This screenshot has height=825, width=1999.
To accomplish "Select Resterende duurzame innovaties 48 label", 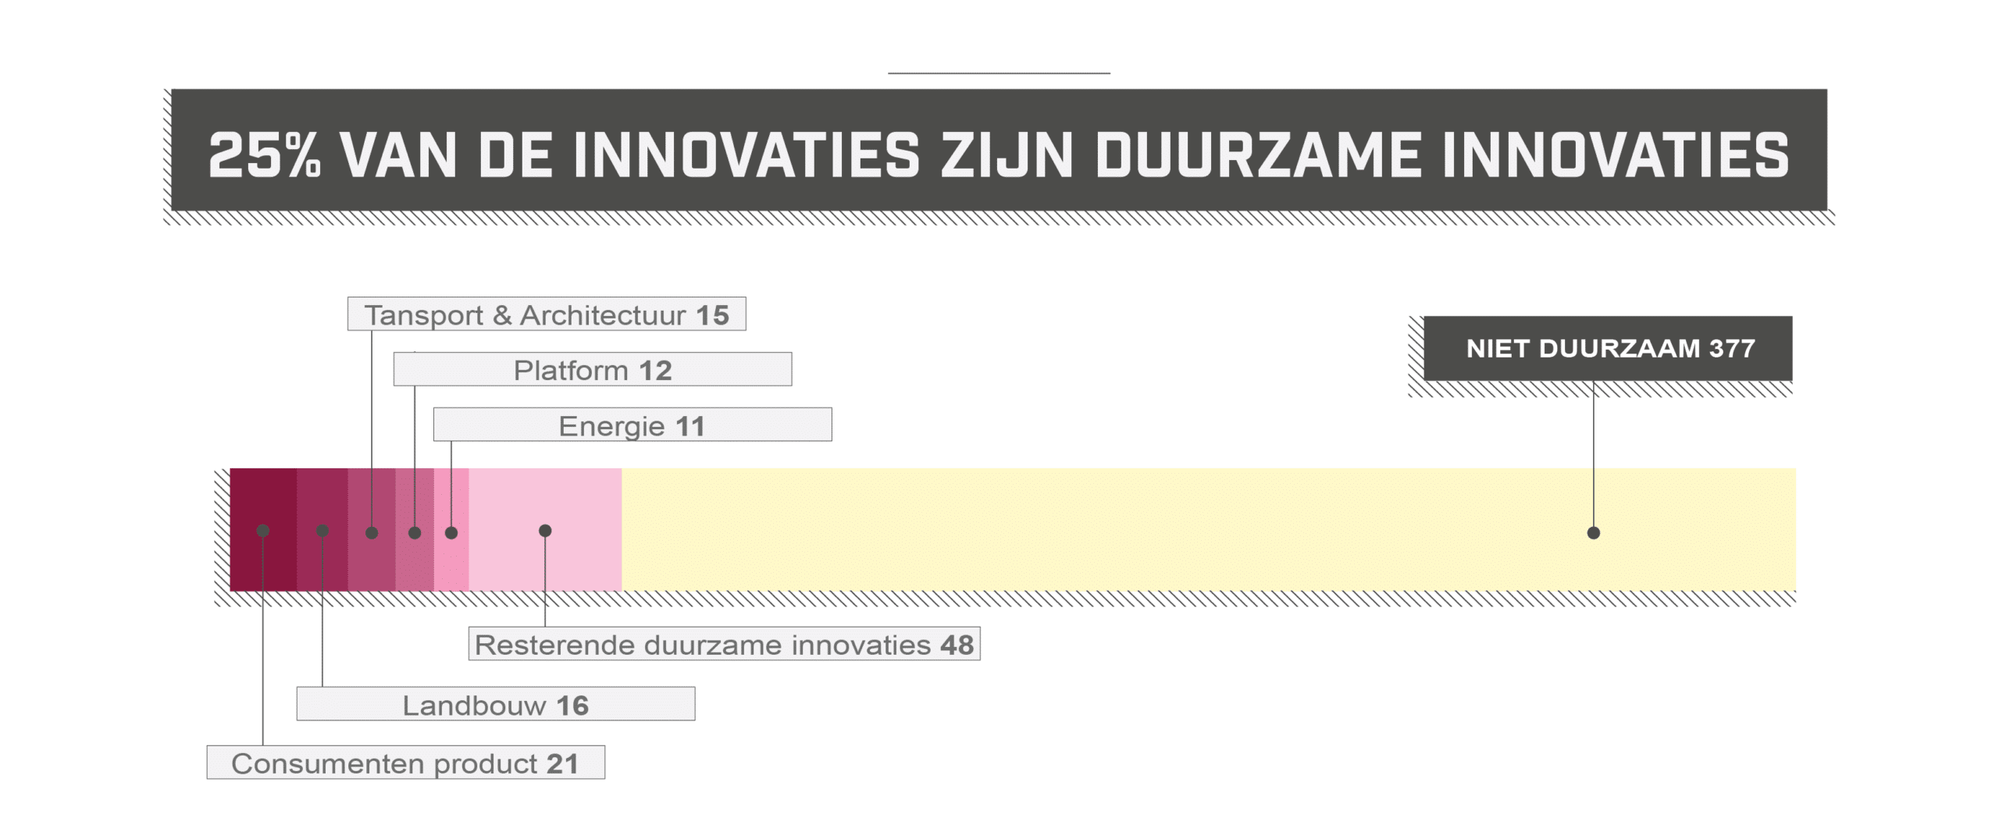I will click(724, 644).
